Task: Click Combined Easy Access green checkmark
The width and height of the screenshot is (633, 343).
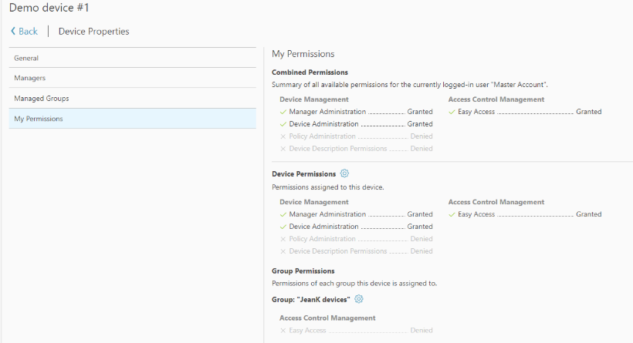Action: coord(452,112)
